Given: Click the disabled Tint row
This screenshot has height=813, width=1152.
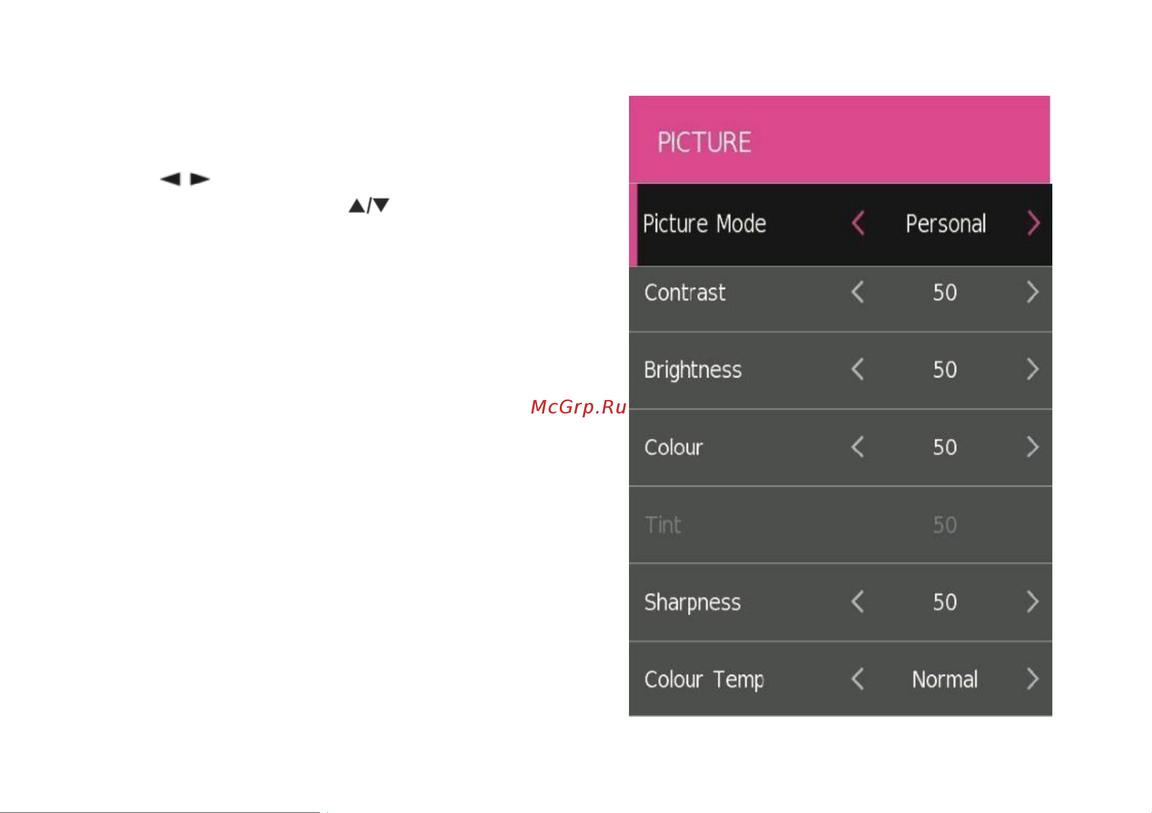Looking at the screenshot, I should point(840,525).
